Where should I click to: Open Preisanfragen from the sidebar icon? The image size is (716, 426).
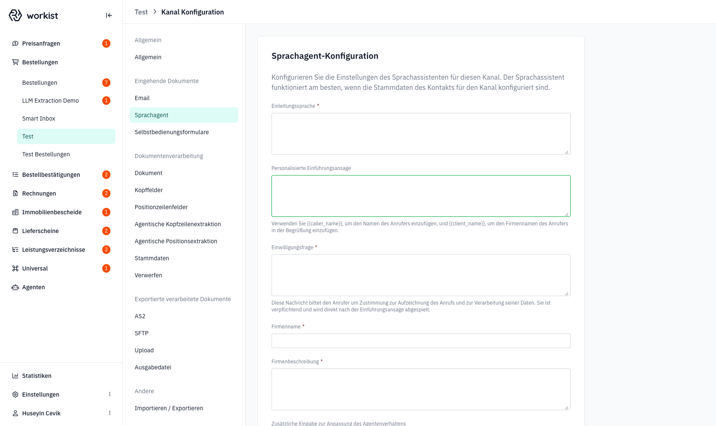15,43
